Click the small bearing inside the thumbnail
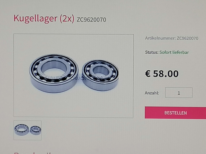This screenshot has height=154, width=206. point(36,130)
